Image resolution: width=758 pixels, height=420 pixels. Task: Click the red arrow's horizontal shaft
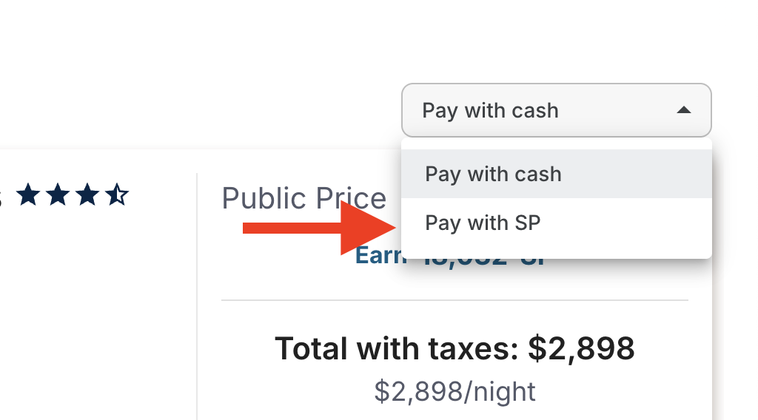(292, 228)
